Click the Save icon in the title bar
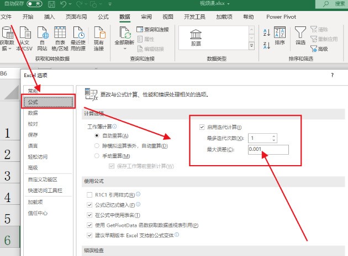The image size is (348, 256). click(51, 4)
